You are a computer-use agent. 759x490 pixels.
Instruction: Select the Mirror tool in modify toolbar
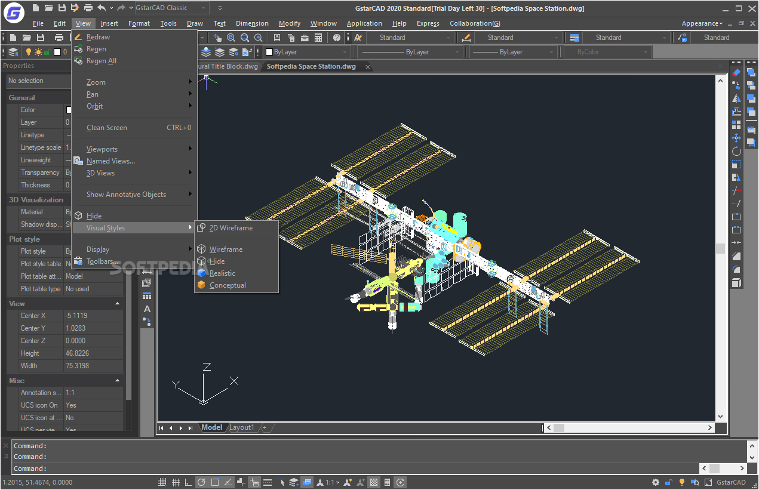tap(736, 98)
